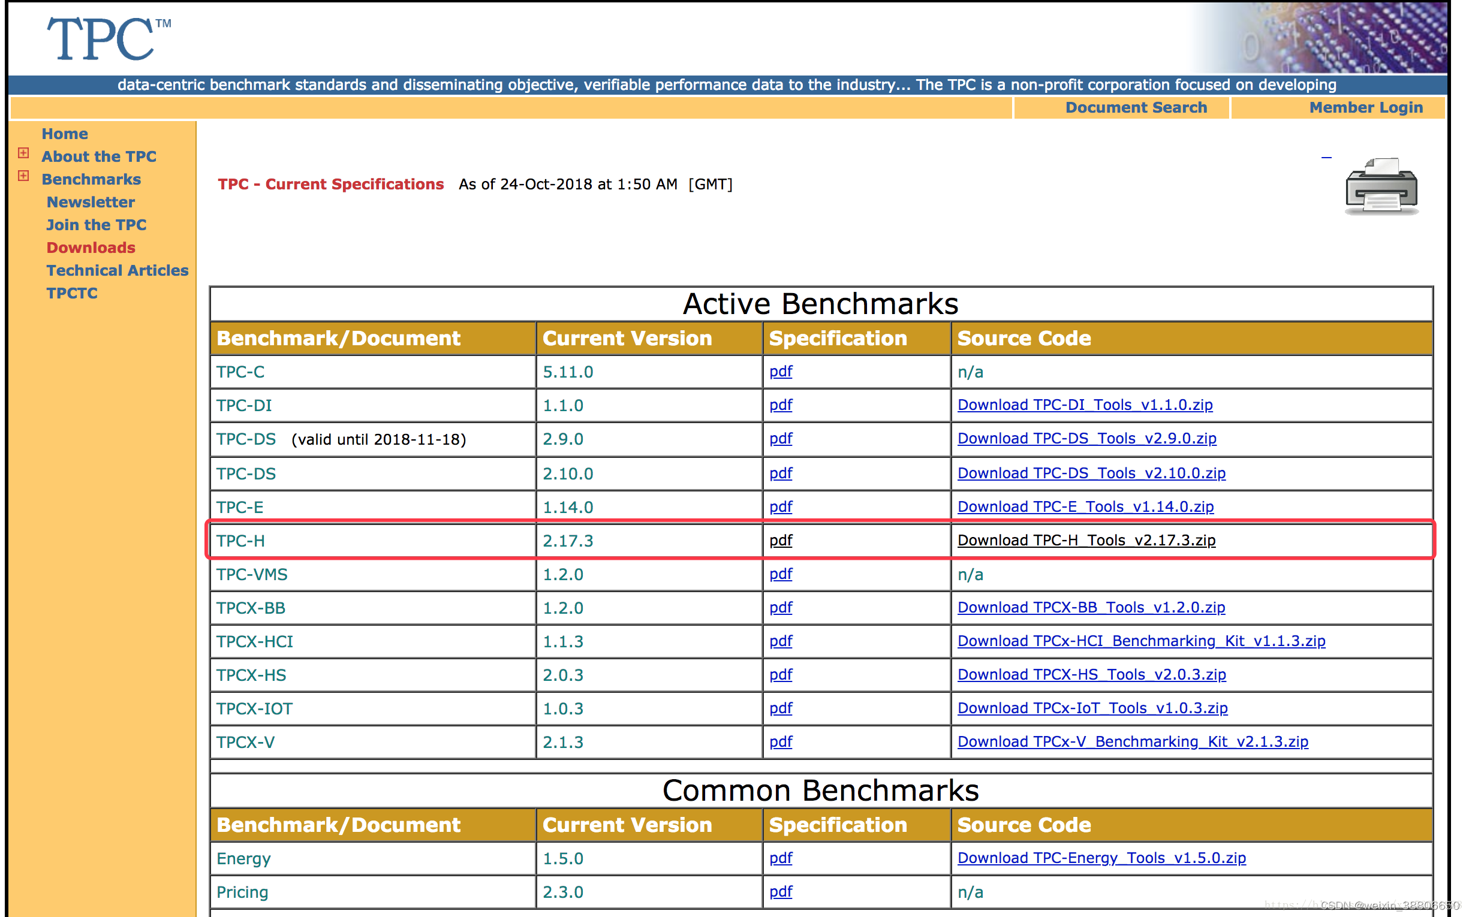
Task: Download TPC-Energy Tools v1.5.0 zip
Action: 1101,858
